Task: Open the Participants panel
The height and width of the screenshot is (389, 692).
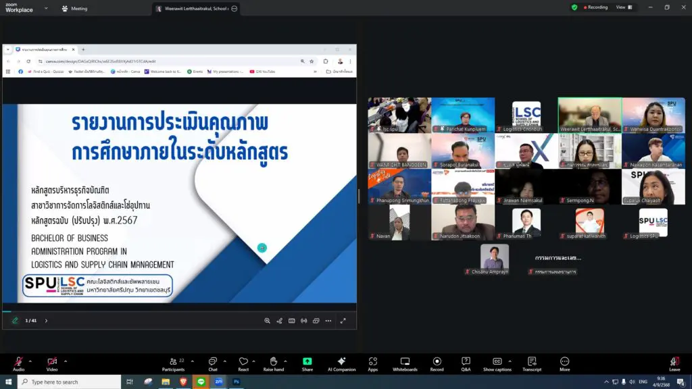Action: click(x=173, y=363)
